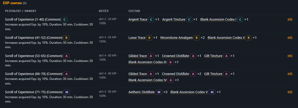Click the M grade badge beside Scroll of Experience (71-75)
The height and width of the screenshot is (108, 298).
click(x=67, y=92)
